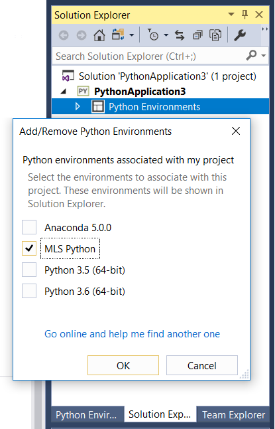Click the Back navigation arrow in Solution Explorer
This screenshot has width=275, height=429.
64,35
